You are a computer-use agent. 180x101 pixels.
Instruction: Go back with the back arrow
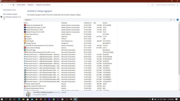2,5
